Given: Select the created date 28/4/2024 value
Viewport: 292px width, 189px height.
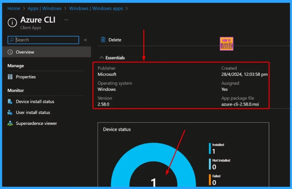Looking at the screenshot, I should (244, 74).
